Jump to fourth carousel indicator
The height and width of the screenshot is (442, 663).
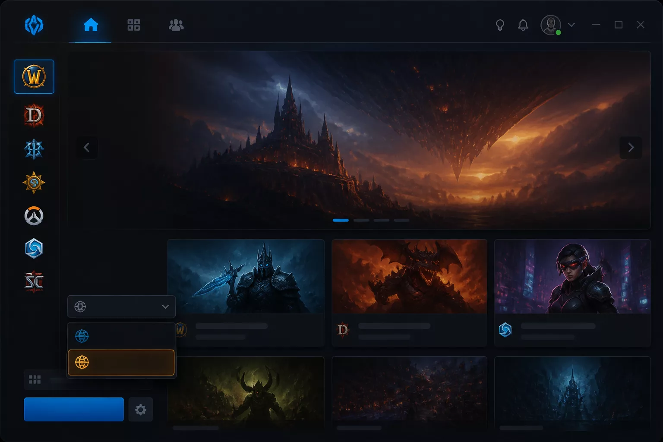401,220
